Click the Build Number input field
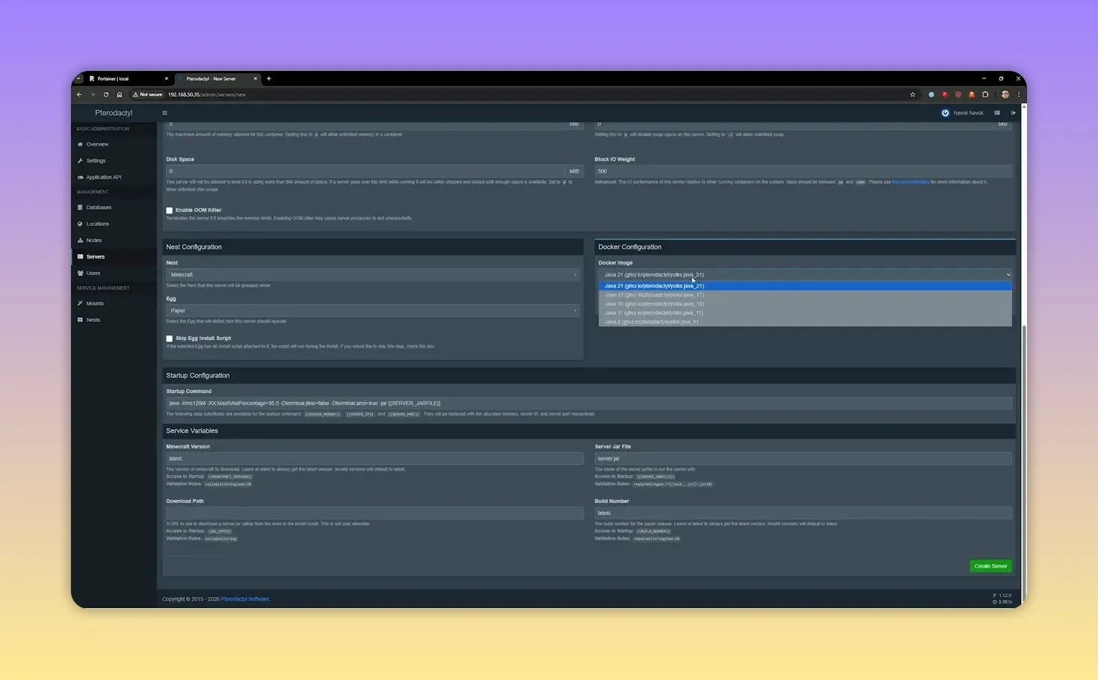Image resolution: width=1098 pixels, height=680 pixels. click(803, 513)
